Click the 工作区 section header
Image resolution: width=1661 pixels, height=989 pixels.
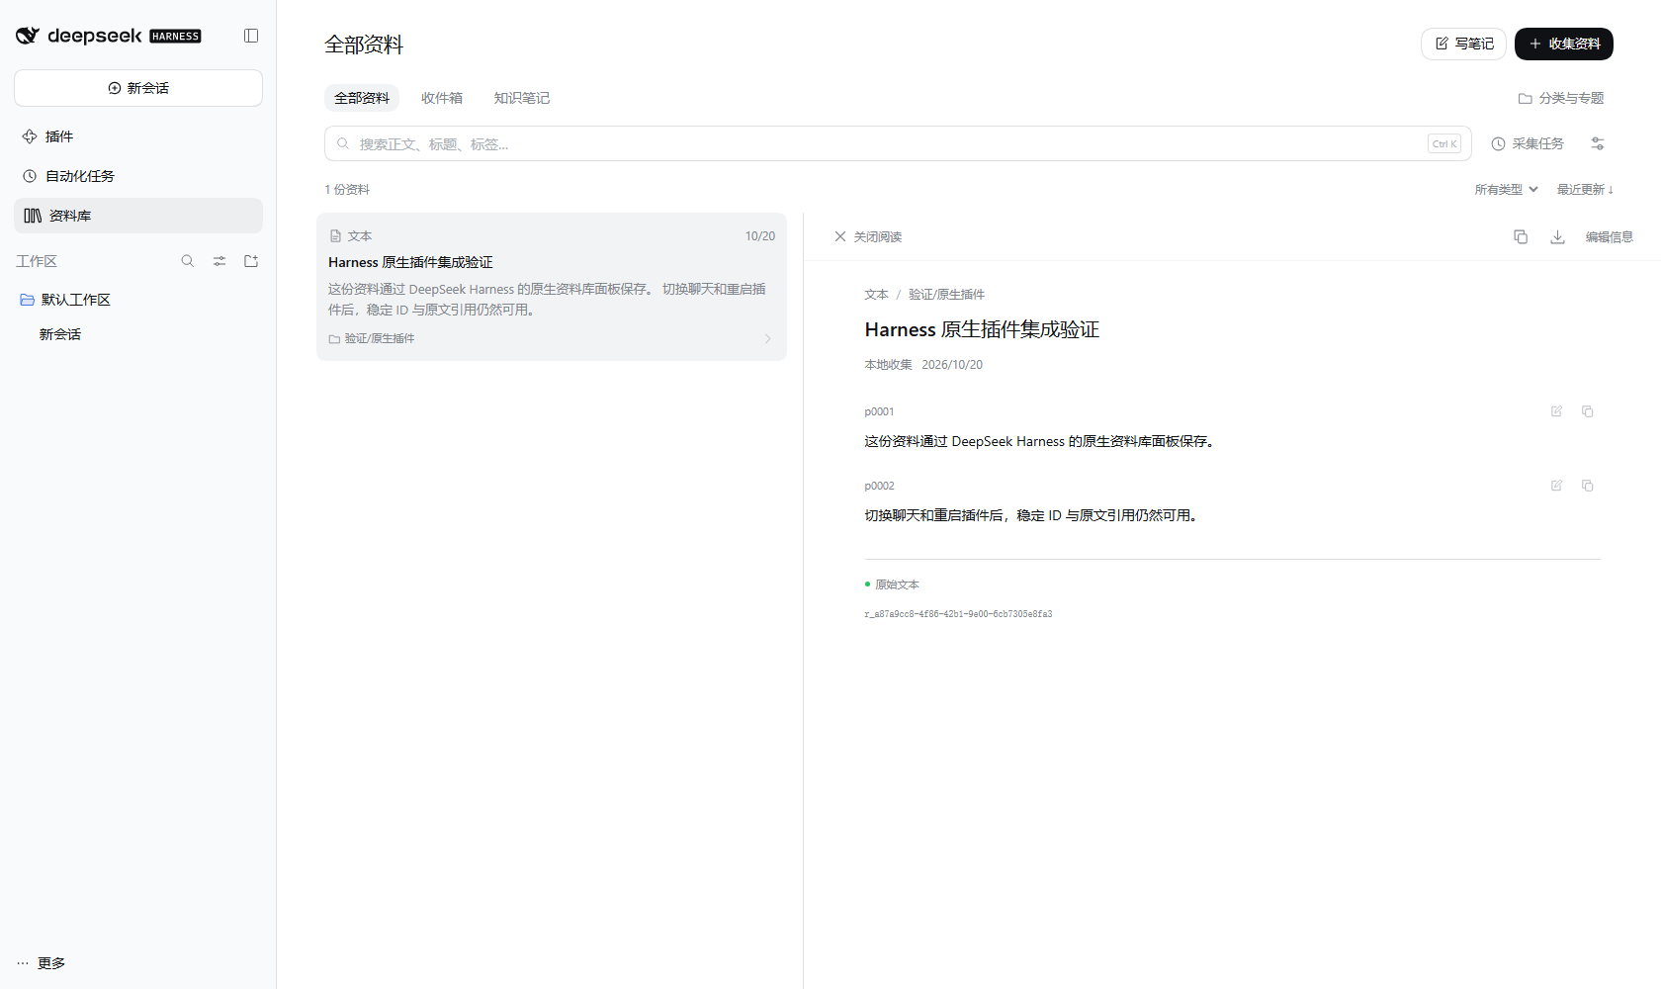pyautogui.click(x=37, y=261)
